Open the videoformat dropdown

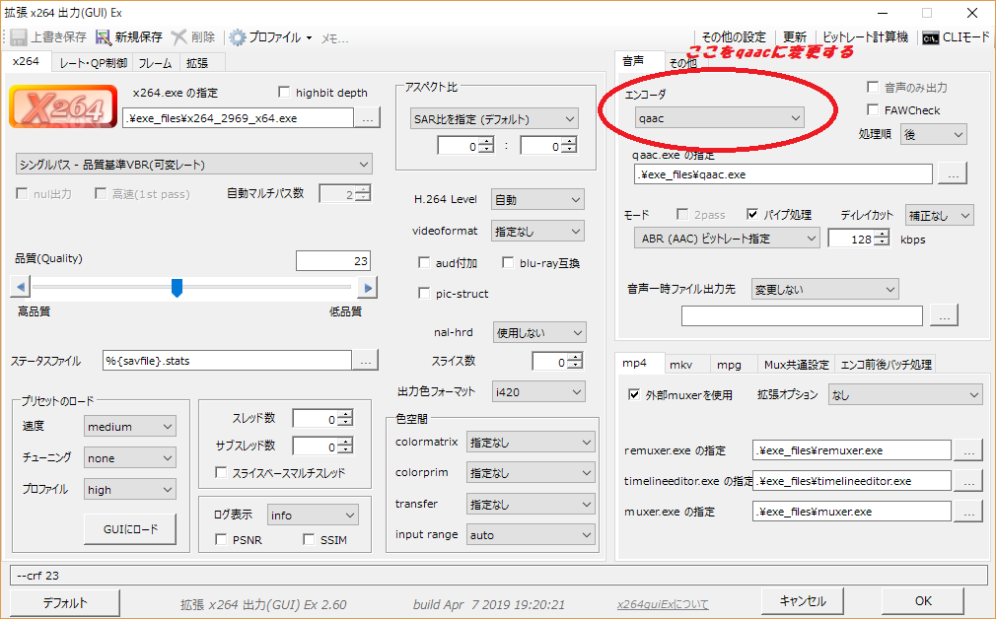tap(538, 232)
